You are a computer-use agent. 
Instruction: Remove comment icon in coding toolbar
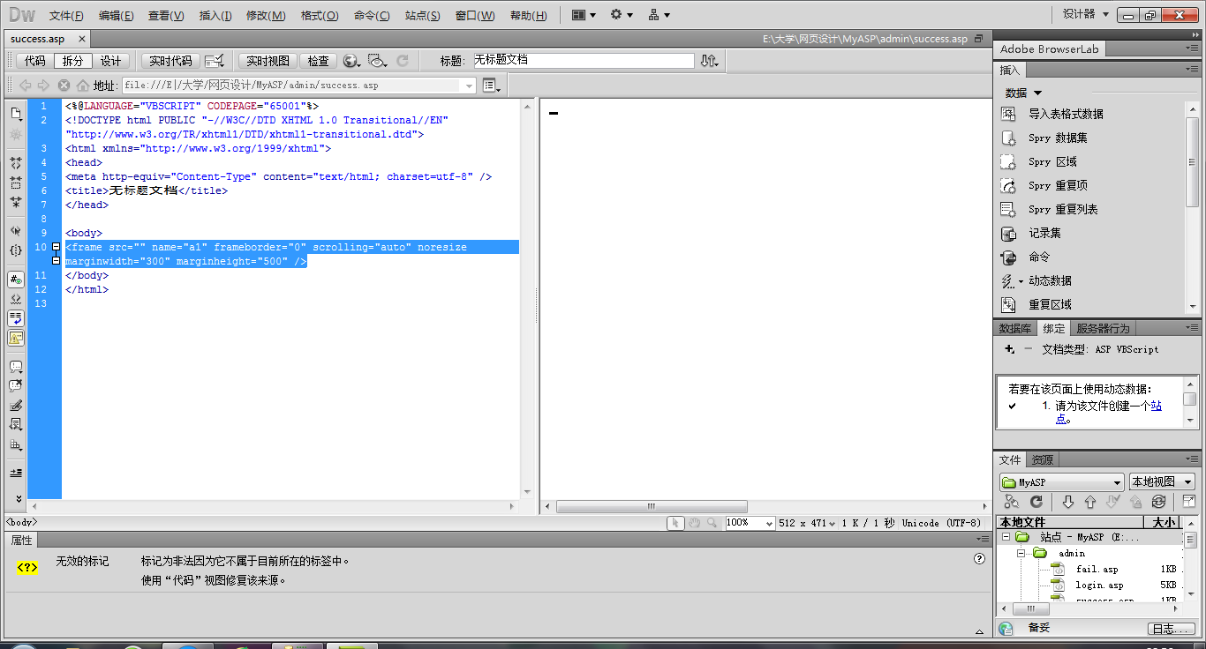tap(16, 386)
